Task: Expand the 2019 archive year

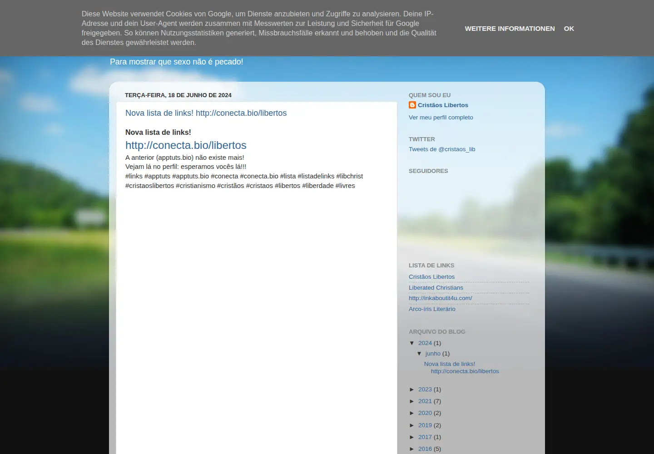Action: click(x=412, y=425)
